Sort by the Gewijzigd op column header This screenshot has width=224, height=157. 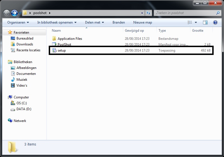(134, 31)
